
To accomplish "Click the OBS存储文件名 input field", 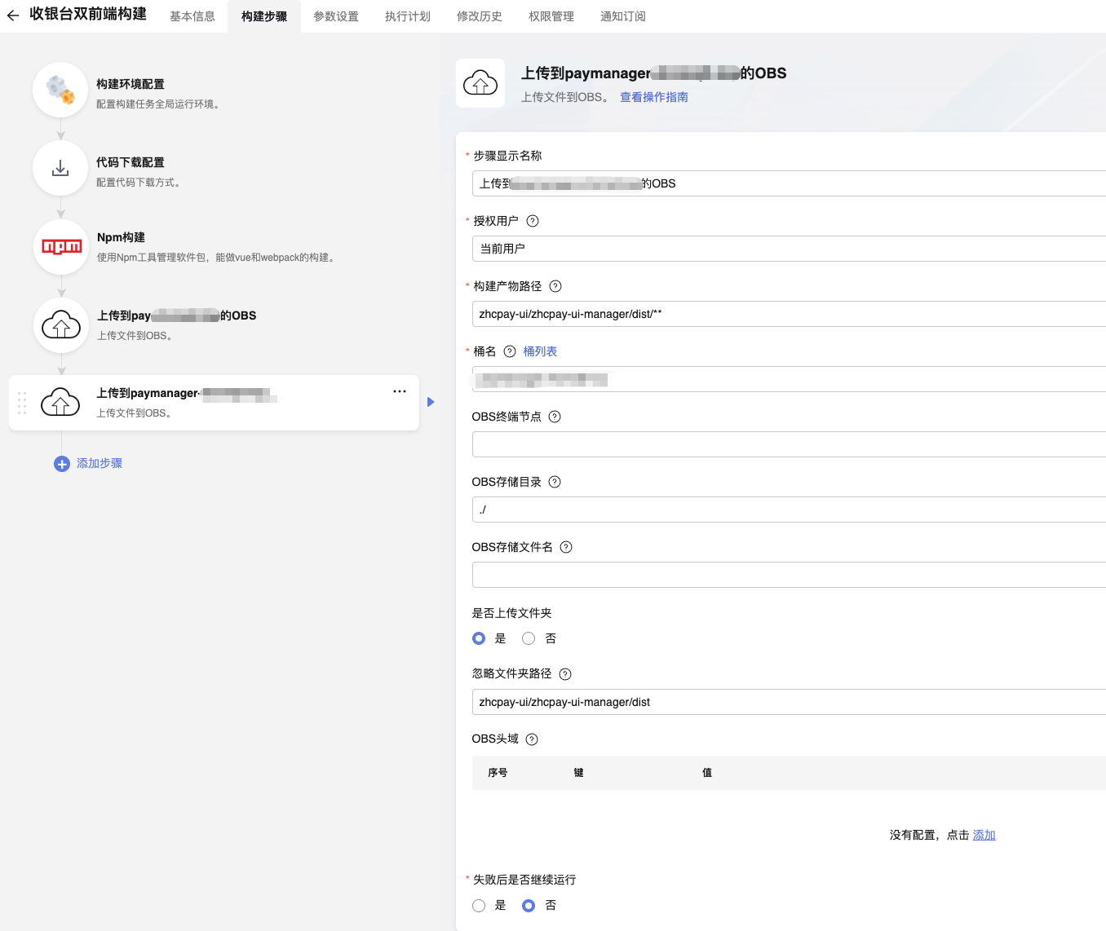I will click(x=789, y=575).
